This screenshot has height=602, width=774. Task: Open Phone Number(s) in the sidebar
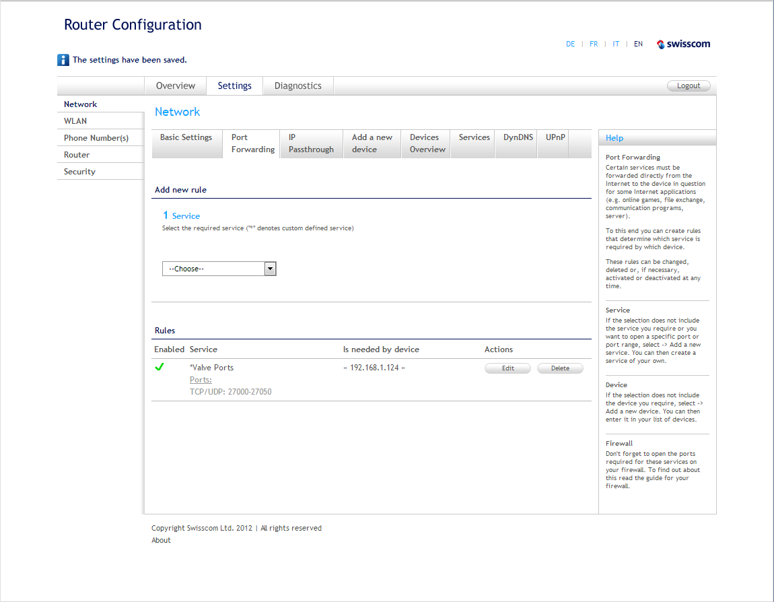coord(96,138)
